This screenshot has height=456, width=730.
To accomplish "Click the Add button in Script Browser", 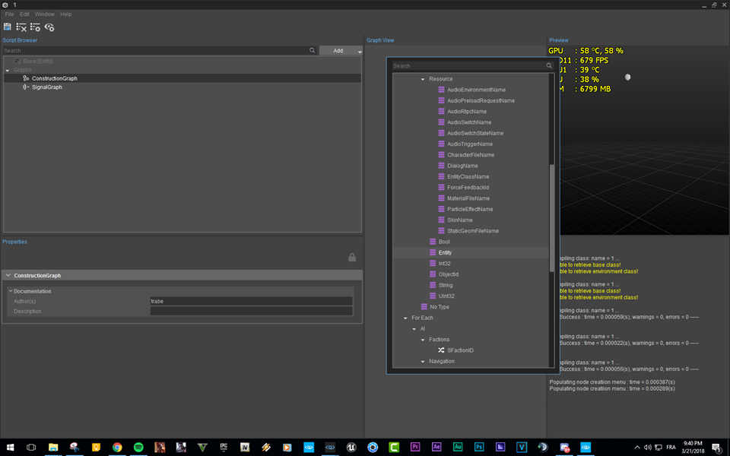I will [x=338, y=51].
